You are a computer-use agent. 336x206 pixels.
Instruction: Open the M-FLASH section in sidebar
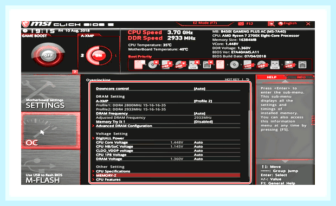click(51, 167)
